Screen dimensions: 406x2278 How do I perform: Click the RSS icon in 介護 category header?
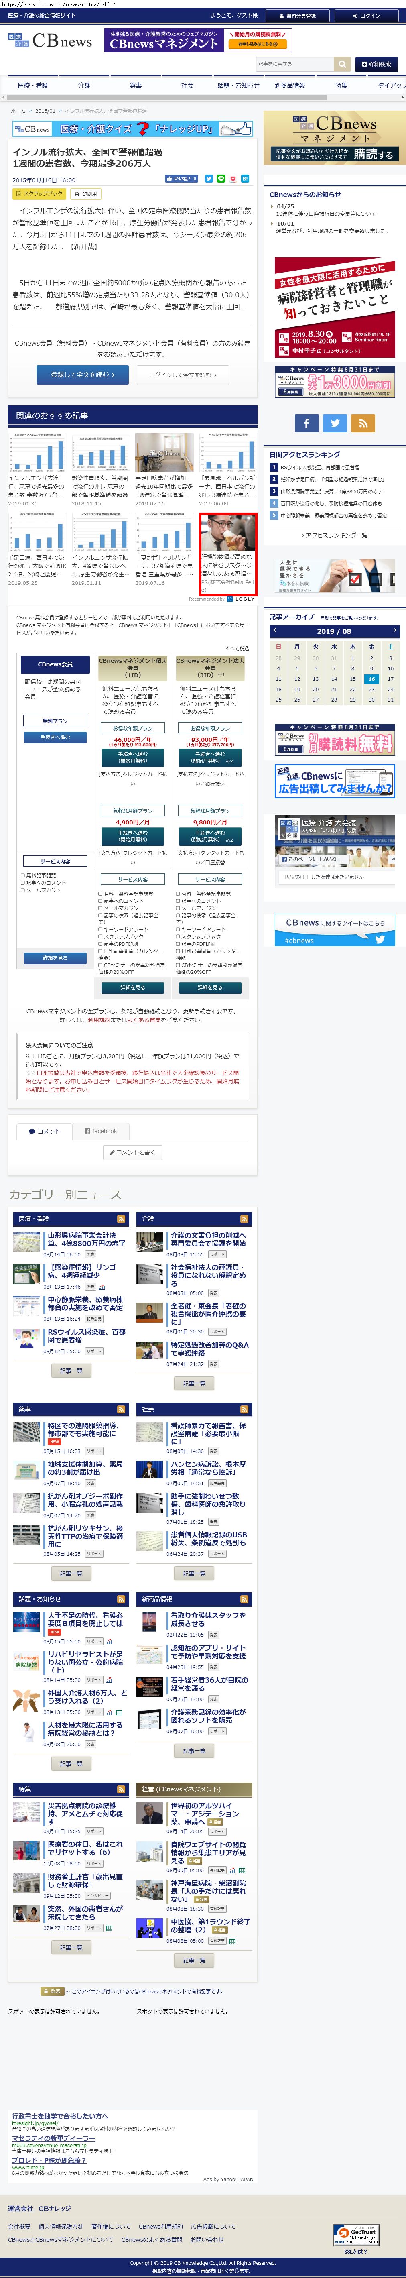pyautogui.click(x=245, y=1219)
